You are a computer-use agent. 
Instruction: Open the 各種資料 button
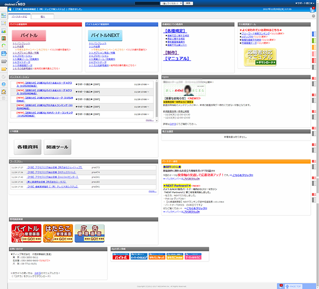tap(28, 146)
